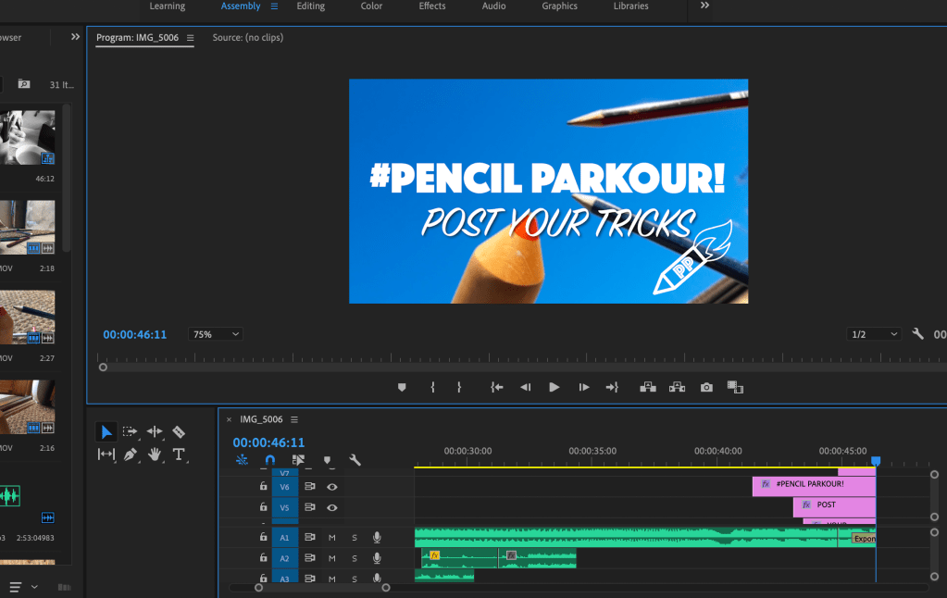Switch to the Color workspace
Image resolution: width=947 pixels, height=598 pixels.
(371, 6)
